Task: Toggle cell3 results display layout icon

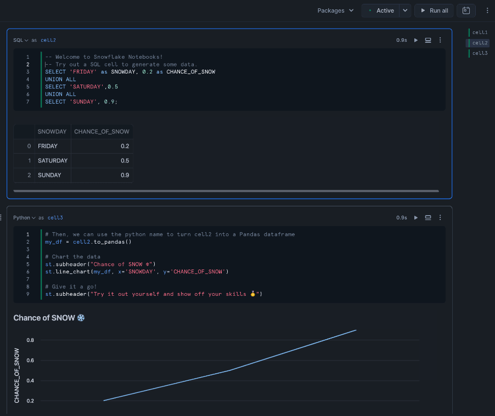Action: [x=428, y=217]
